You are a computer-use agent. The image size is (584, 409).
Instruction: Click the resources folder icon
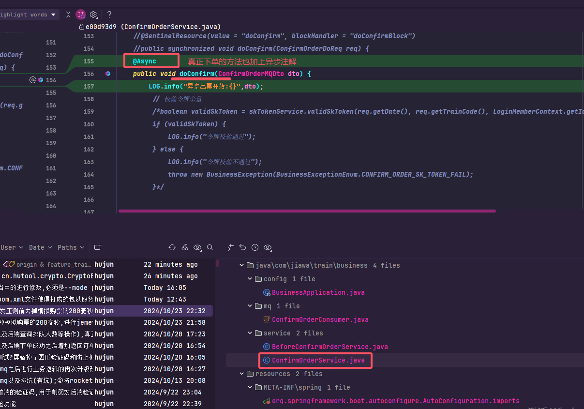[250, 374]
